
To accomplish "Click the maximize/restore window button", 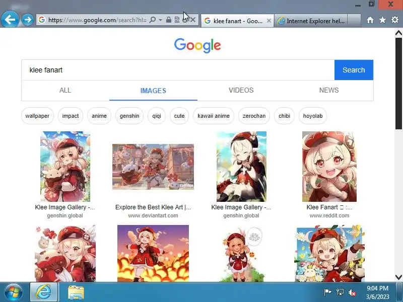I will (x=372, y=4).
